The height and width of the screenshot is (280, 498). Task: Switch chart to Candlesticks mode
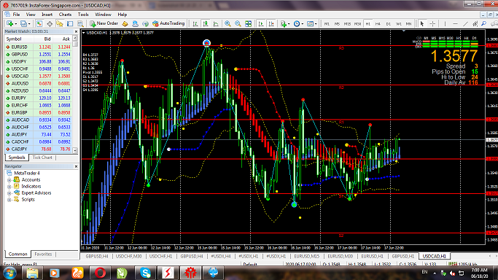pyautogui.click(x=206, y=23)
